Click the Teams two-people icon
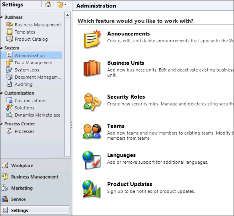This screenshot has width=234, height=216. [92, 131]
